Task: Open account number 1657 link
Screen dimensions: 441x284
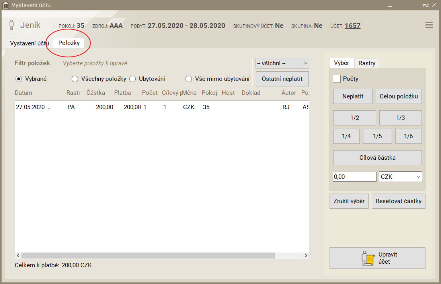Action: tap(352, 25)
